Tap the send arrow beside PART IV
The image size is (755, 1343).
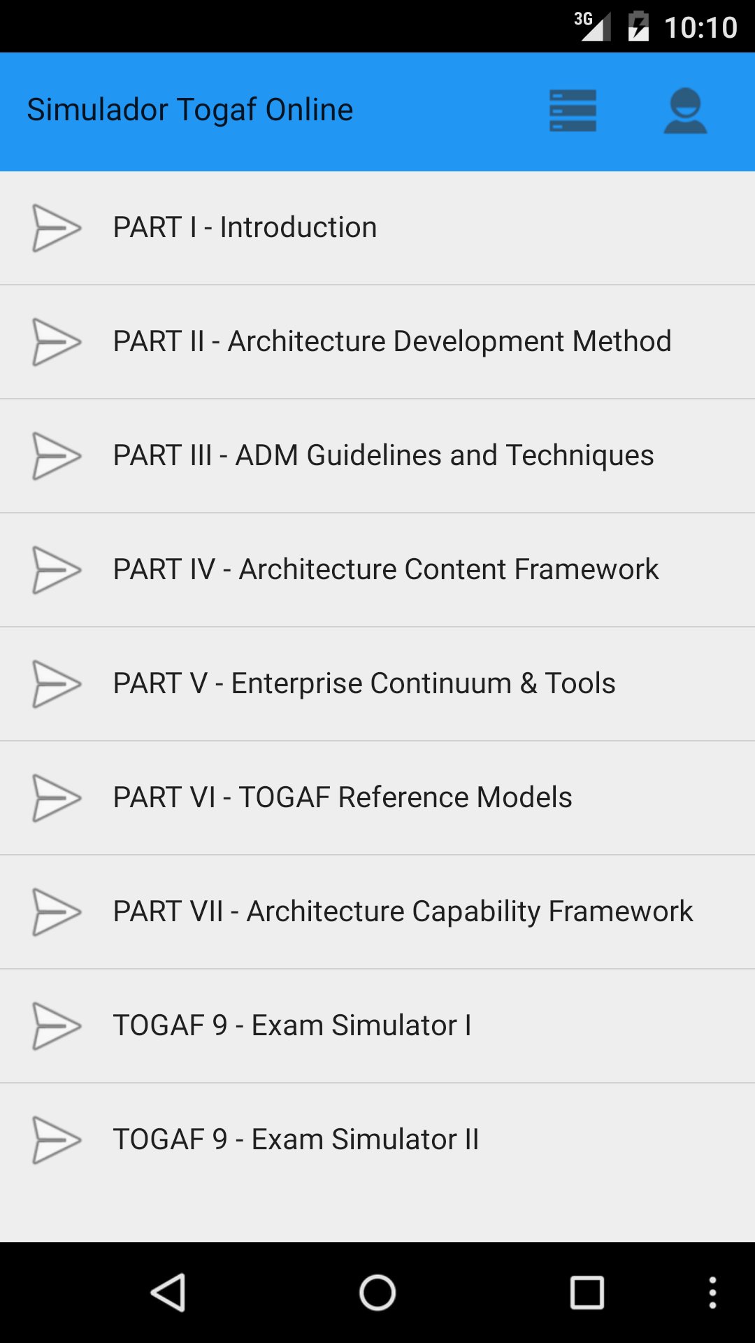(x=57, y=569)
